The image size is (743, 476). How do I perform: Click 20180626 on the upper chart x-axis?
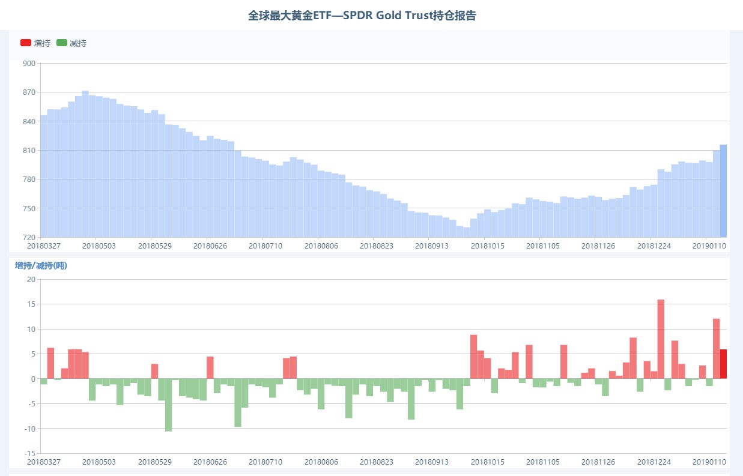(210, 246)
